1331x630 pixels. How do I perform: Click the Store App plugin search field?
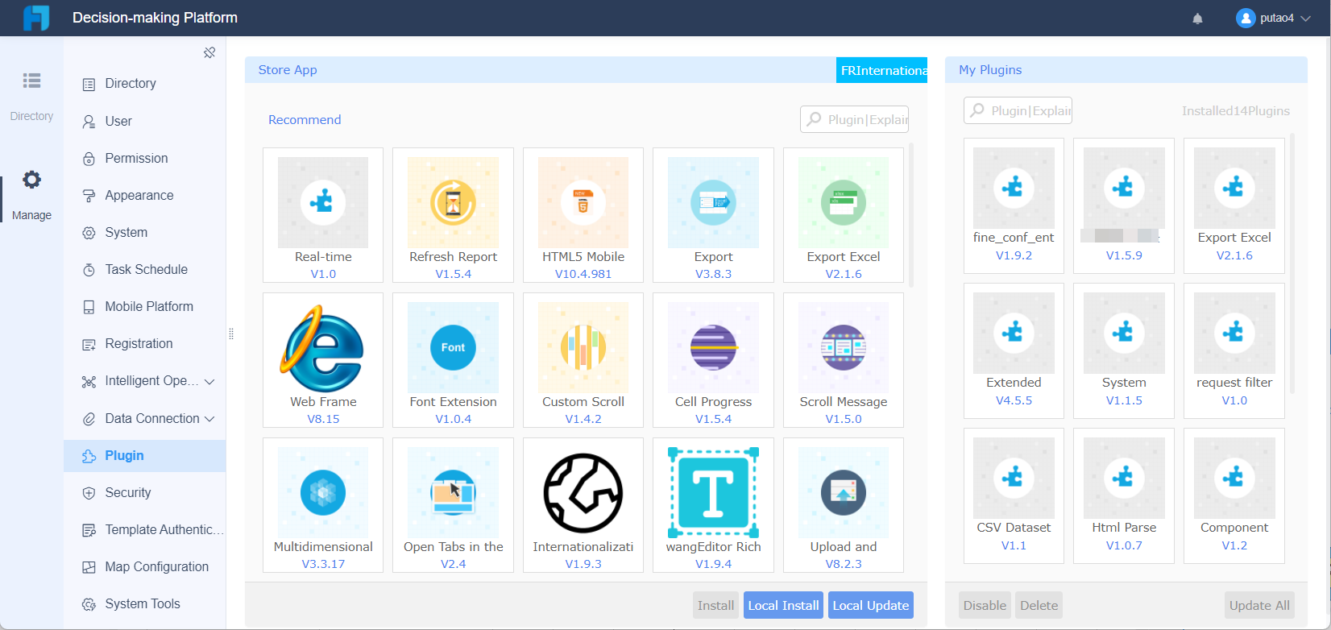click(855, 119)
